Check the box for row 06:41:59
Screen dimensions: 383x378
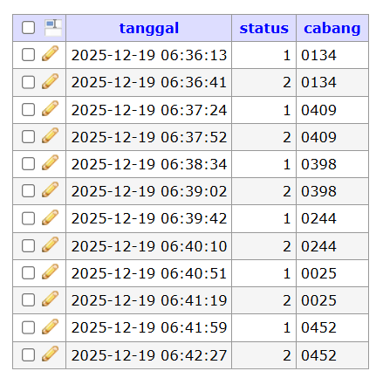(29, 327)
